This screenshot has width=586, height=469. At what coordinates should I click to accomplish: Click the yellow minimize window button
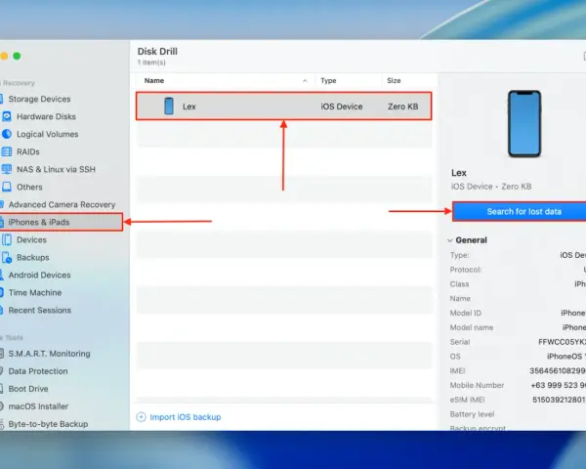[x=4, y=56]
